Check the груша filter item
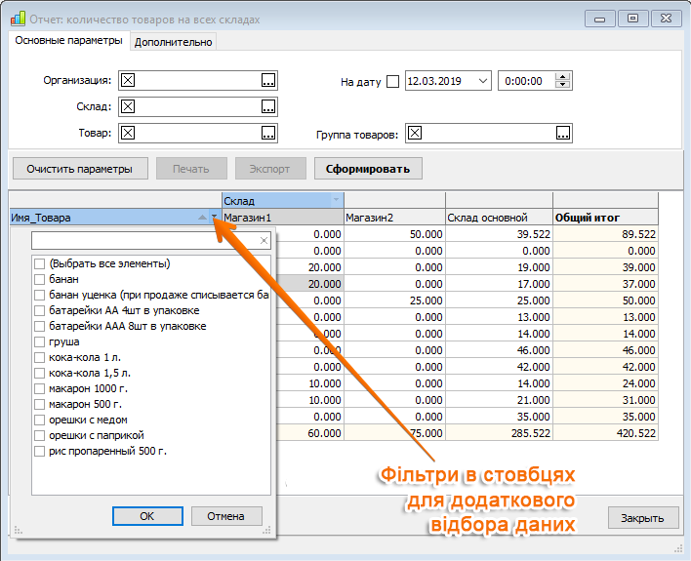The width and height of the screenshot is (691, 561). coord(39,342)
